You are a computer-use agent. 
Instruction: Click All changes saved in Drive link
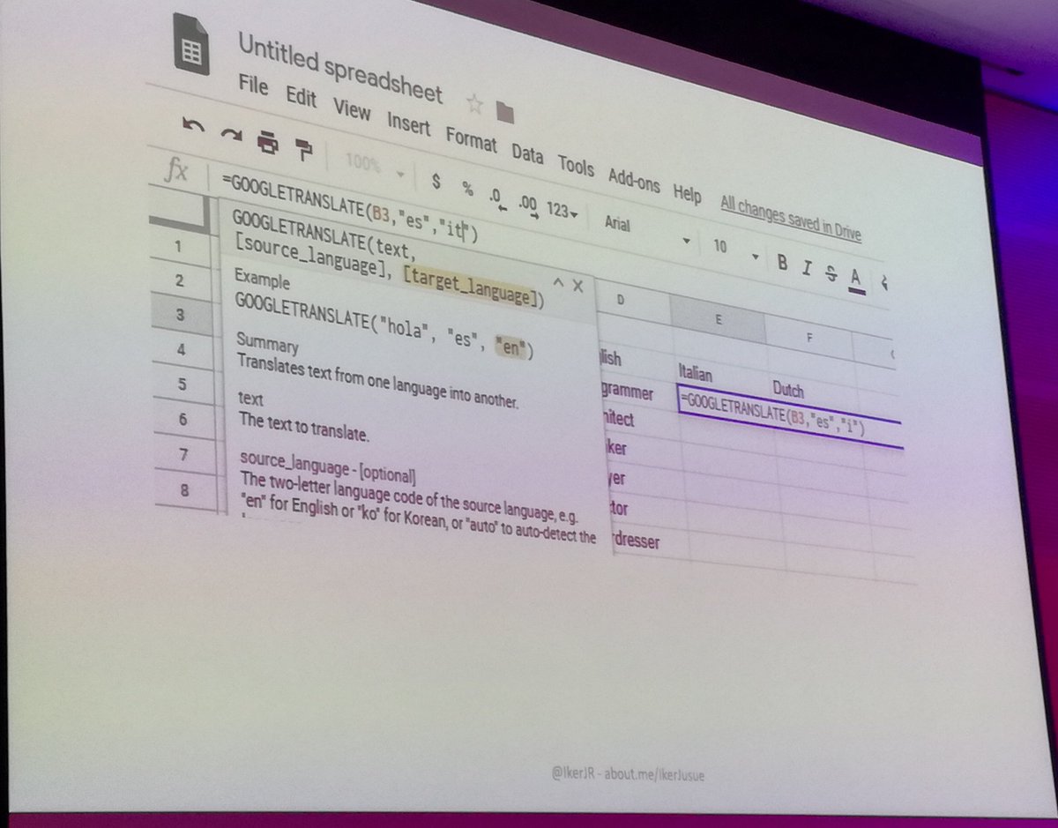[790, 218]
